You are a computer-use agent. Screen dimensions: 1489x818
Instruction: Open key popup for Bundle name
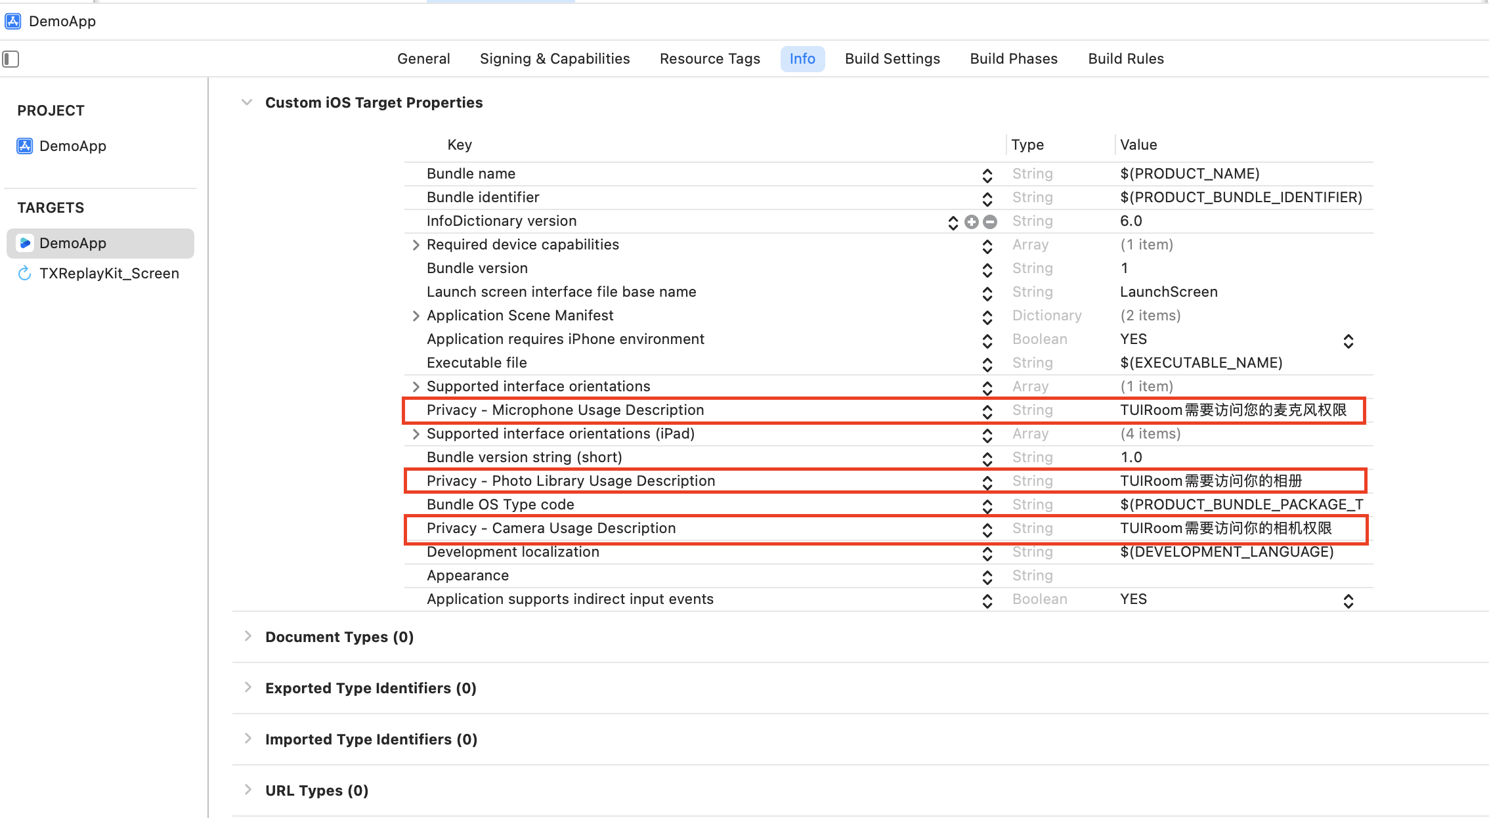pos(987,175)
